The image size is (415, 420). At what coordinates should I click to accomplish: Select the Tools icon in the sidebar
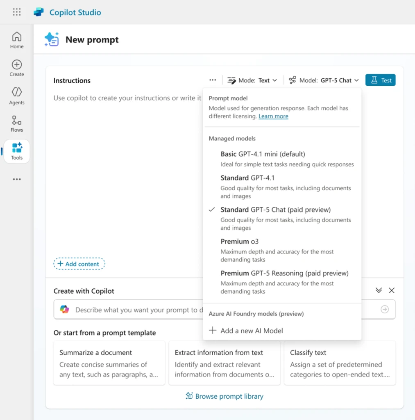16,151
